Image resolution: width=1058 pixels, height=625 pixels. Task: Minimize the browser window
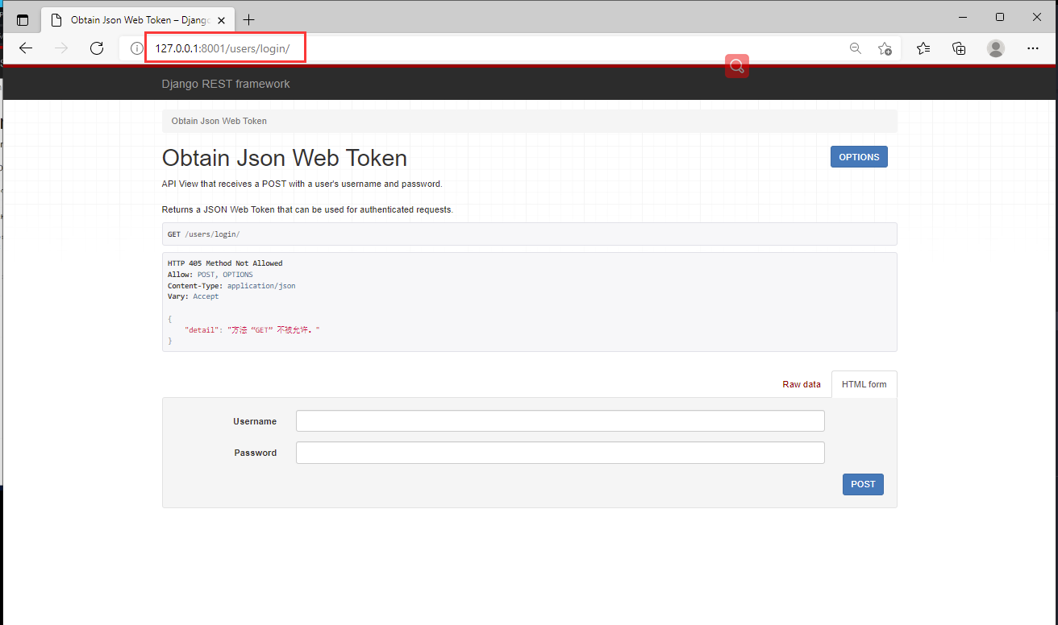(x=963, y=17)
